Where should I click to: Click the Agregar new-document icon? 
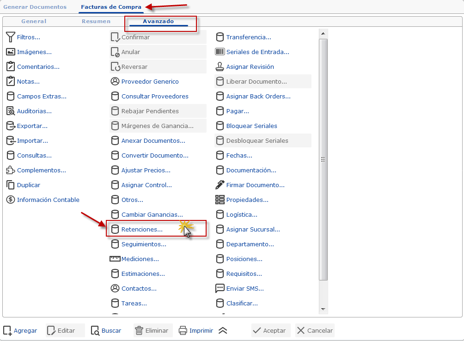[7, 331]
